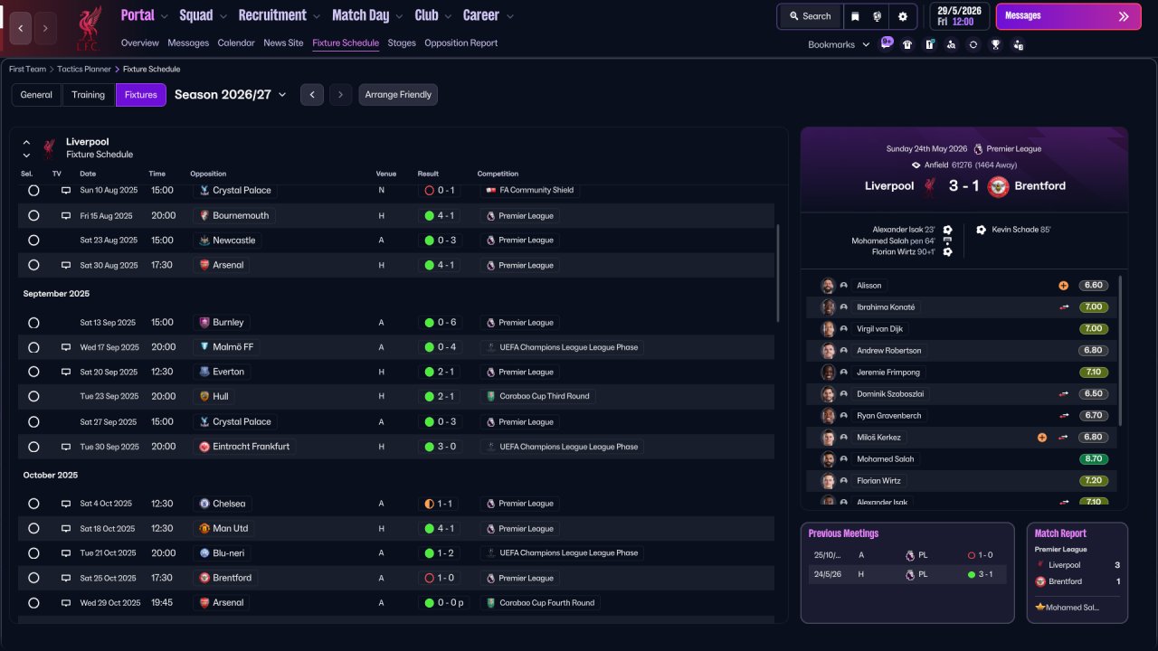Click the shirt icon in bookmarks bar

tap(907, 44)
